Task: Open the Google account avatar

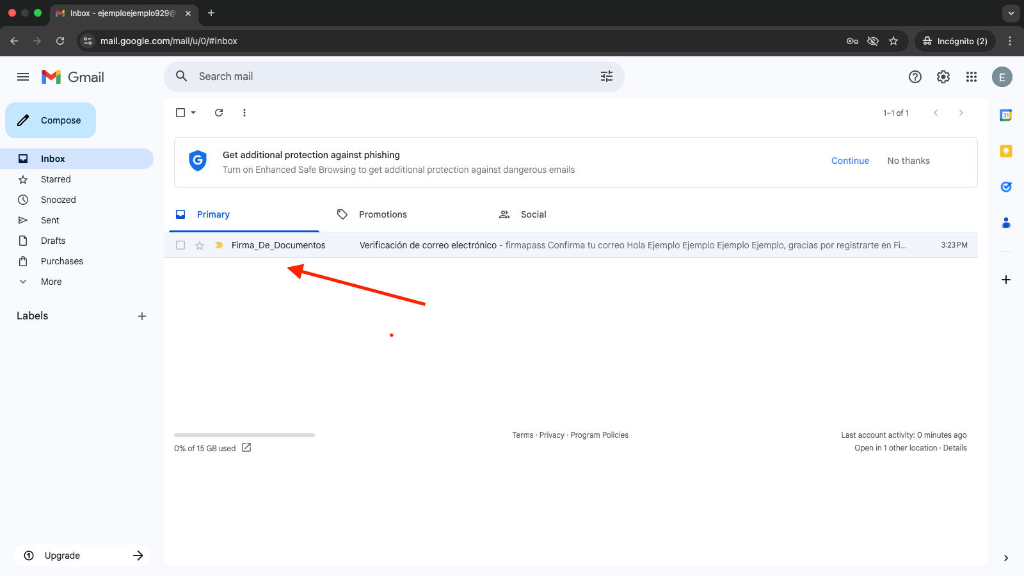Action: (x=1002, y=77)
